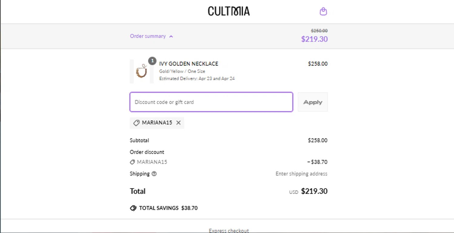Click the USD currency label beside Total
The height and width of the screenshot is (233, 454).
pos(294,192)
